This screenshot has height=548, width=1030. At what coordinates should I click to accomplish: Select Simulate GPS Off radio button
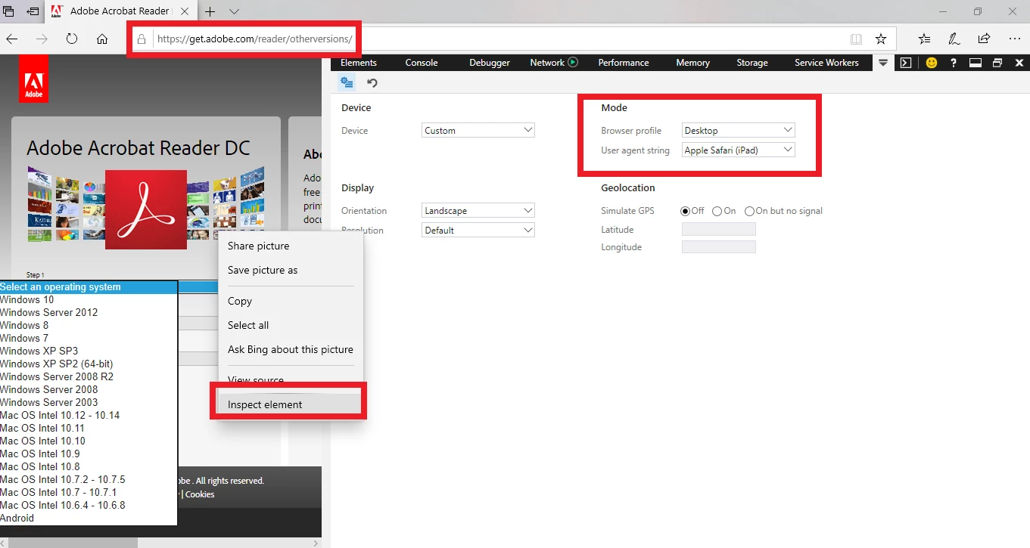pos(686,211)
